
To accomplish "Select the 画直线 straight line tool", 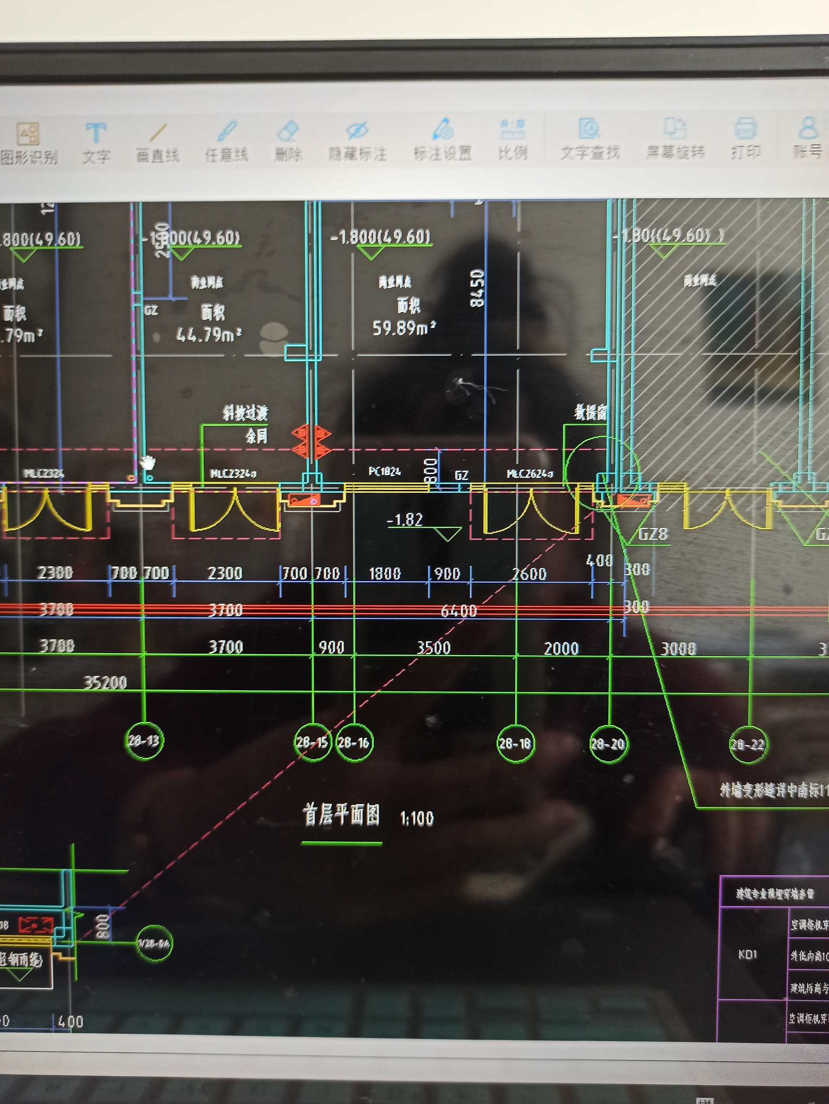I will coord(157,144).
